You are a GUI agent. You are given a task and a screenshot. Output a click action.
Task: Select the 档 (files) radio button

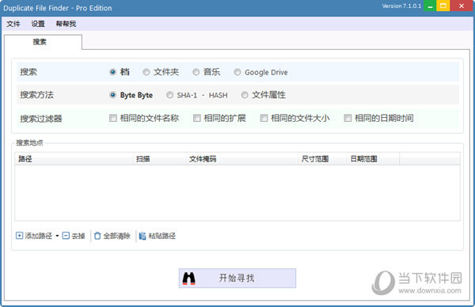pos(112,72)
